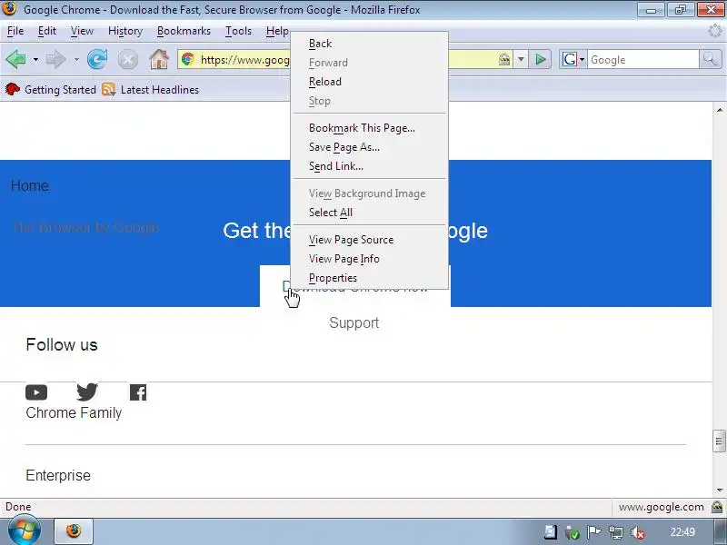
Task: Click the network tray icon
Action: pos(616,532)
